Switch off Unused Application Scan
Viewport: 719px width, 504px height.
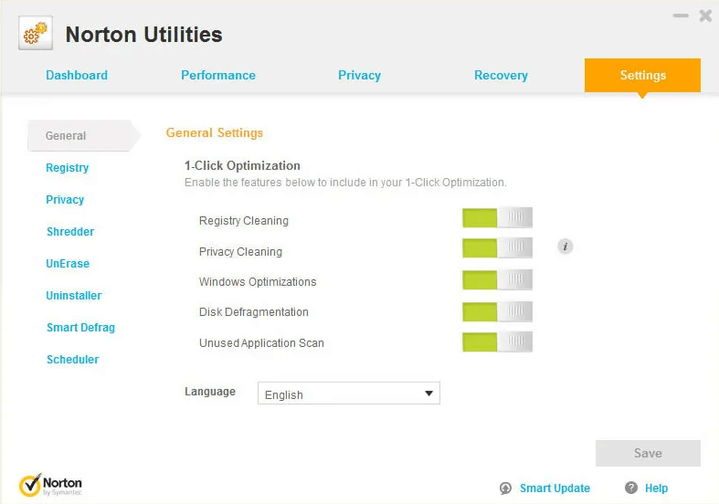click(x=497, y=342)
